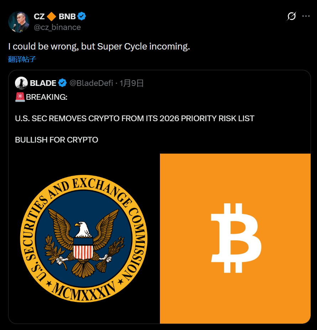Open the three-dot more options menu
The height and width of the screenshot is (330, 317).
pyautogui.click(x=306, y=16)
